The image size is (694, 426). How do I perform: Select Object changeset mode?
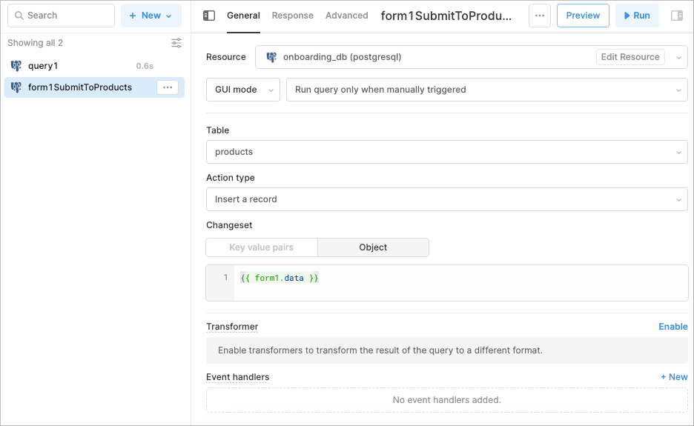tap(373, 247)
